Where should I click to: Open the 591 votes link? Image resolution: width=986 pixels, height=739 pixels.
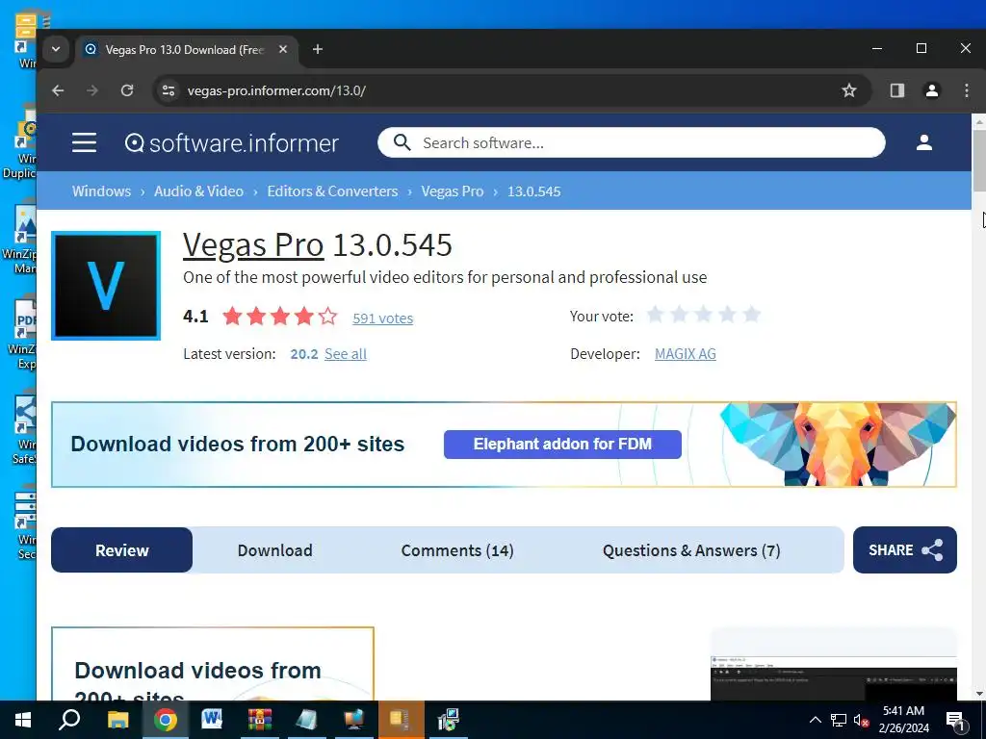[382, 318]
